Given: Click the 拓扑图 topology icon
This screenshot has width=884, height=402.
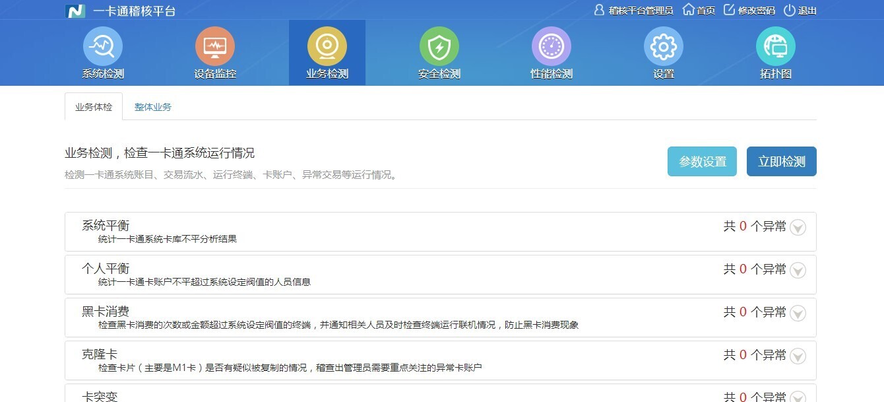Looking at the screenshot, I should coord(775,46).
